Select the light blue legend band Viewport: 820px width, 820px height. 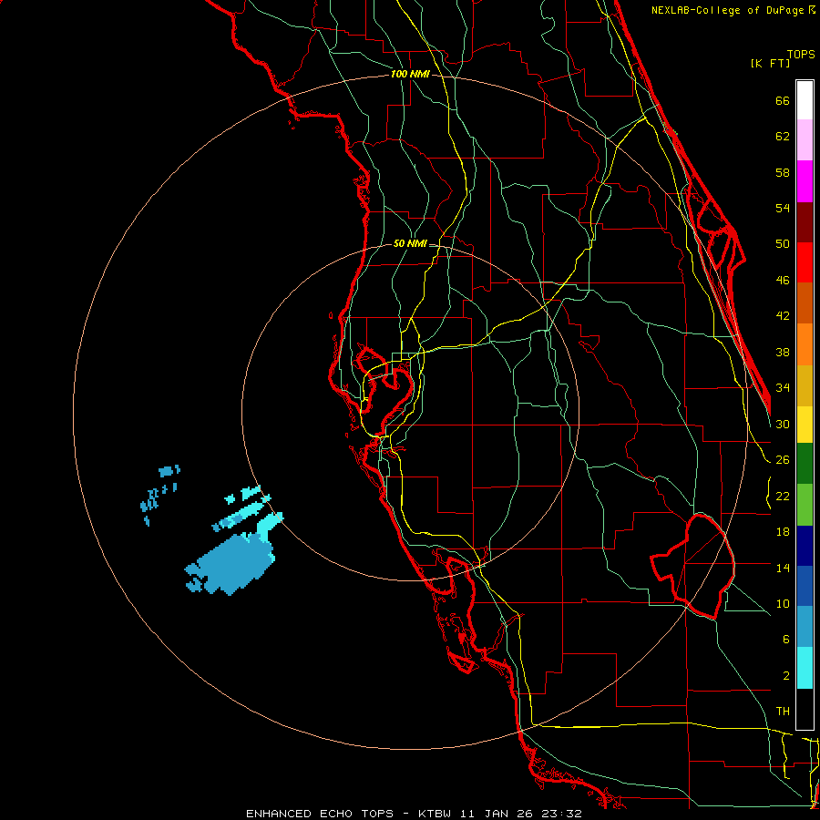click(805, 627)
